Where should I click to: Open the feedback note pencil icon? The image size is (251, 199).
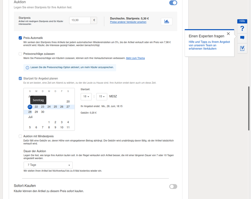(x=242, y=48)
